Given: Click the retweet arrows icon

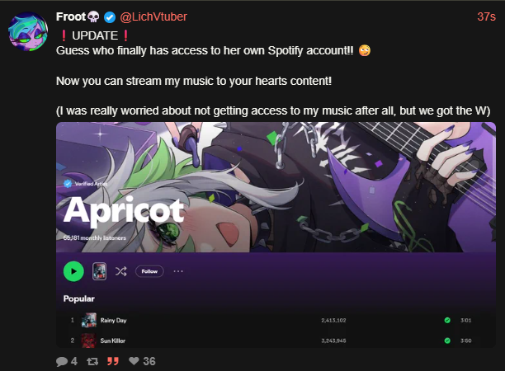Looking at the screenshot, I should (x=92, y=361).
